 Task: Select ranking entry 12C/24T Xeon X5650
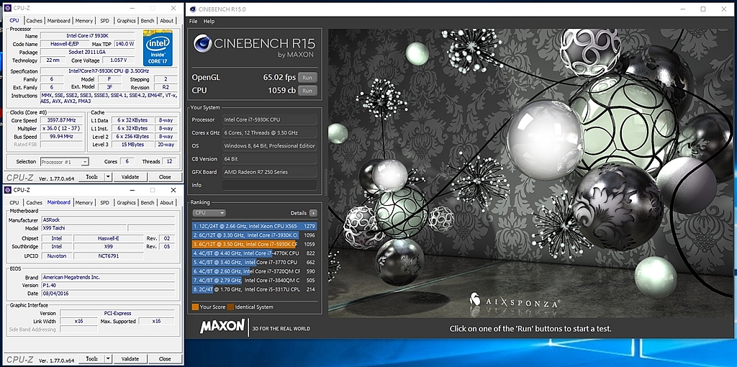pos(254,226)
